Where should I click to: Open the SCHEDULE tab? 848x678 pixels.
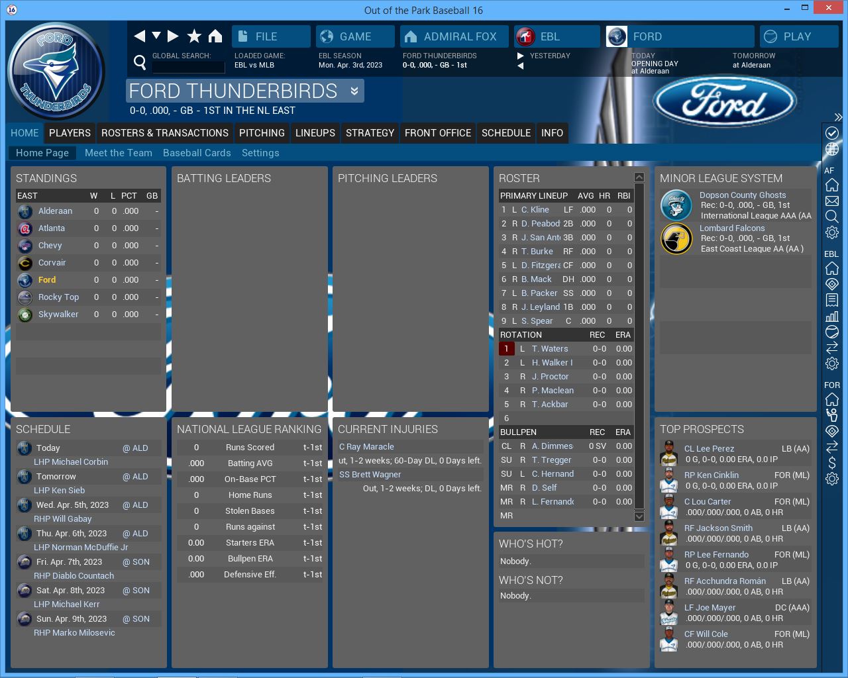point(506,133)
